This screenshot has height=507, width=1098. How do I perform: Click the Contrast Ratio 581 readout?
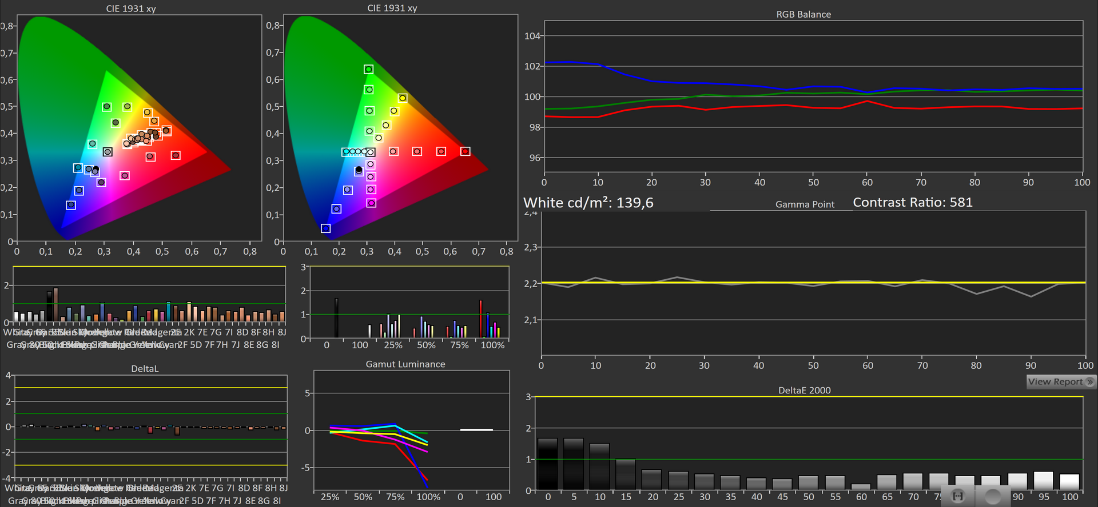912,202
